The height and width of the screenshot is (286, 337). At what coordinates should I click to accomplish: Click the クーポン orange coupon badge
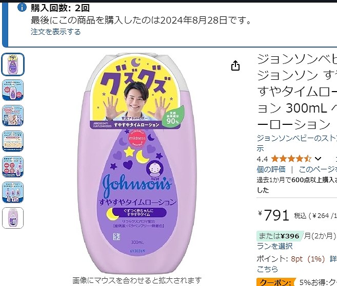pyautogui.click(x=276, y=282)
